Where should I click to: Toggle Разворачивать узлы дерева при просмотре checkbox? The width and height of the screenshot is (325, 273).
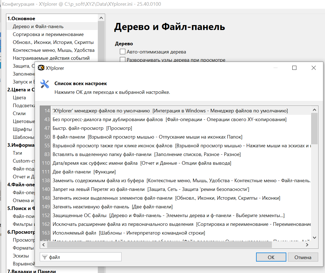coord(123,60)
